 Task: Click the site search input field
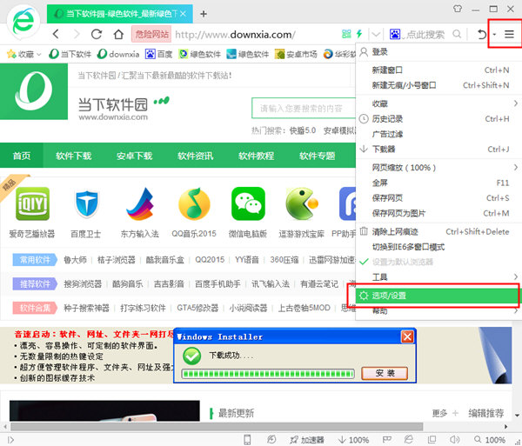pyautogui.click(x=304, y=108)
